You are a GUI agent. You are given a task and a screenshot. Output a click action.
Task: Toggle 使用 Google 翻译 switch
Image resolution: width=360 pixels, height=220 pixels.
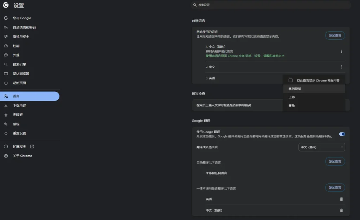(x=342, y=134)
